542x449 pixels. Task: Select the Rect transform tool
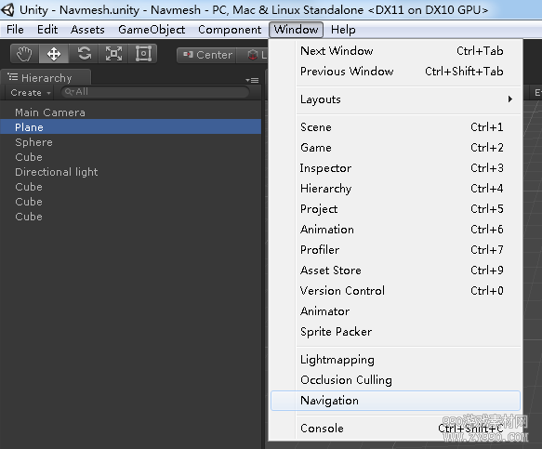143,54
